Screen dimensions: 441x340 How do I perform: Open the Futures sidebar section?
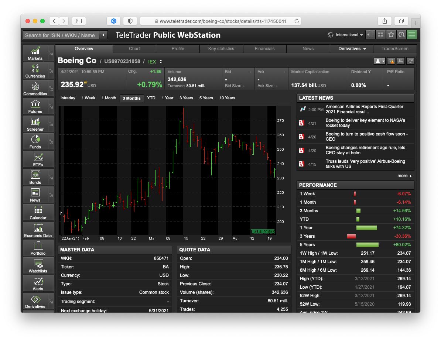coord(35,106)
